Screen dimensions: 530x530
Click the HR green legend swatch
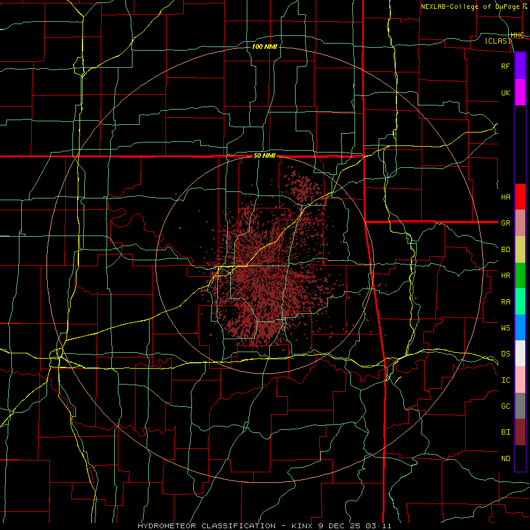520,275
